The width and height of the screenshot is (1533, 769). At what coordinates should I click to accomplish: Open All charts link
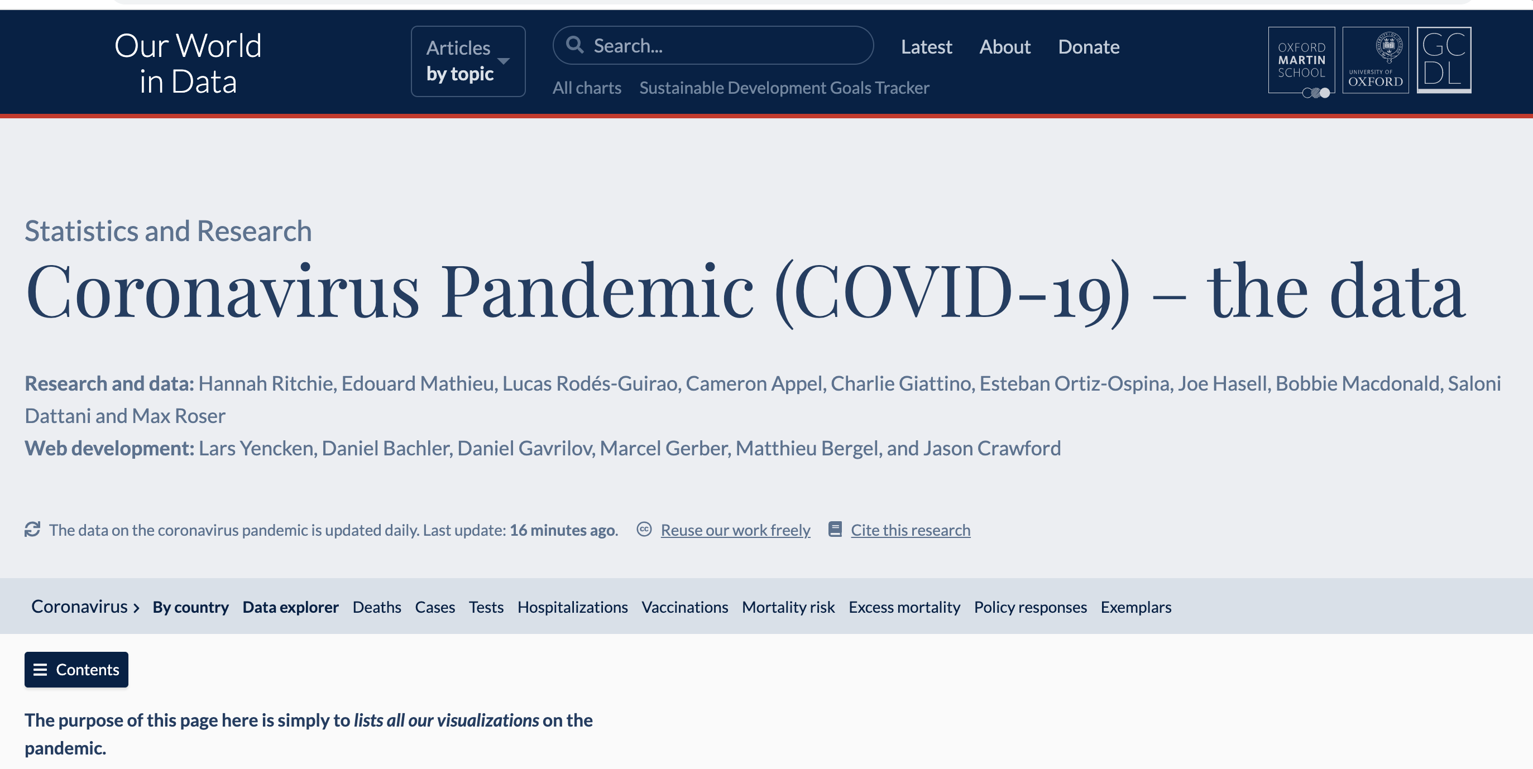pos(587,88)
